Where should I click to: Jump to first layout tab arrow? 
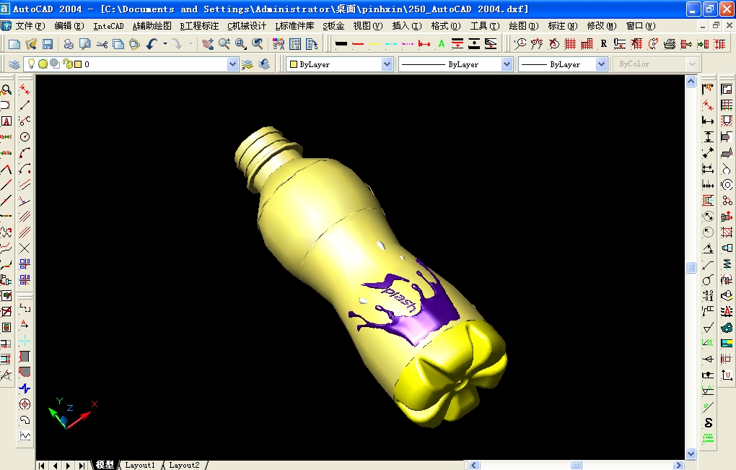pyautogui.click(x=42, y=465)
